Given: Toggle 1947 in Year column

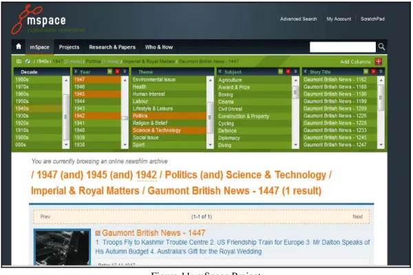Looking at the screenshot, I should (x=96, y=80).
